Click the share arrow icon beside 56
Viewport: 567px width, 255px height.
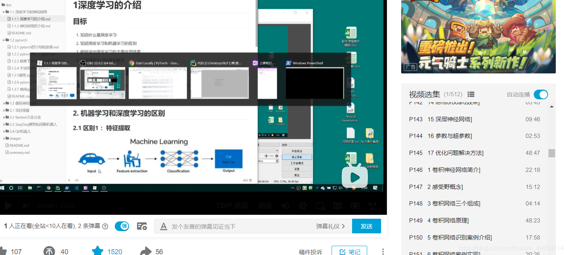click(x=145, y=252)
